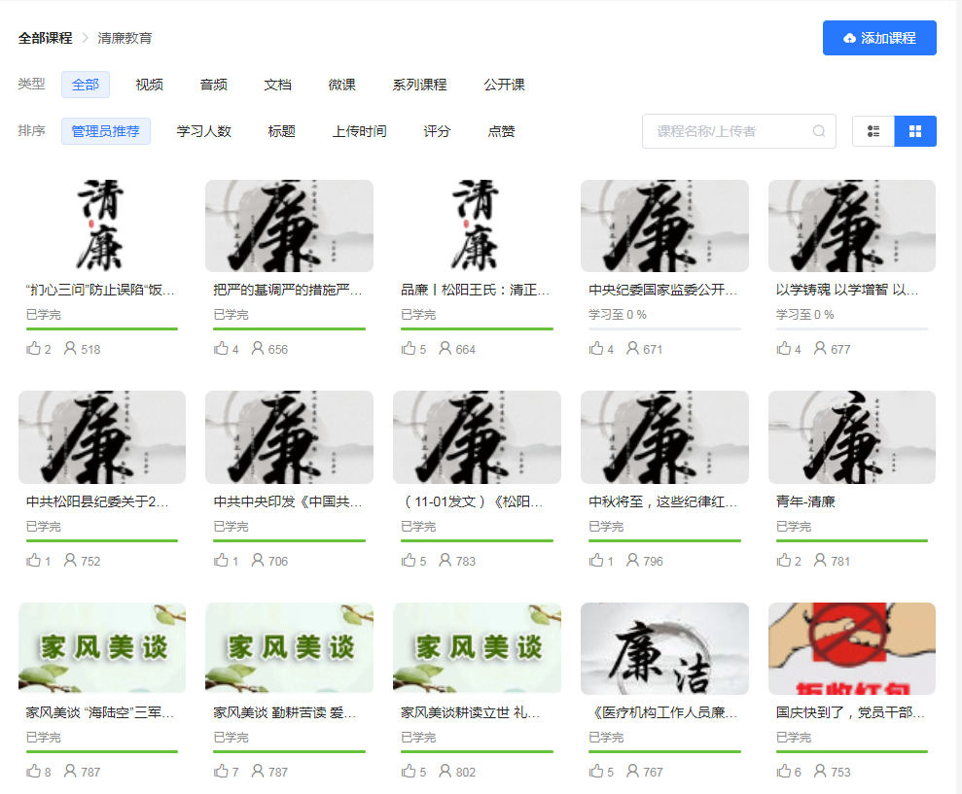Click the search magnifier icon
Image resolution: width=962 pixels, height=794 pixels.
(x=819, y=131)
